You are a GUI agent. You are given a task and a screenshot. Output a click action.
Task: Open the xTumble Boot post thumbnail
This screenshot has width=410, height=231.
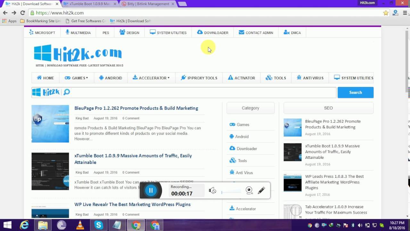click(50, 171)
